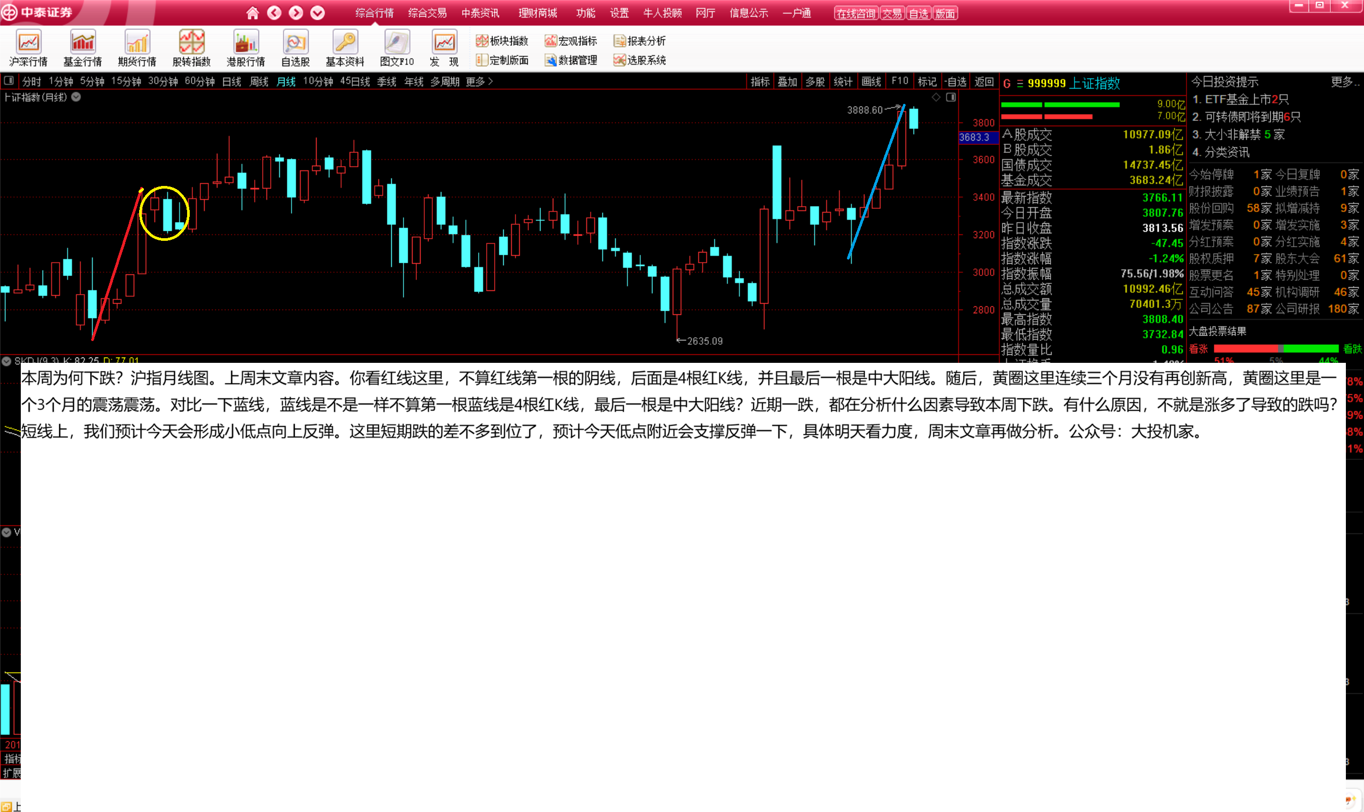This screenshot has width=1364, height=812.
Task: Open 中泰资讯 menu
Action: coord(480,13)
